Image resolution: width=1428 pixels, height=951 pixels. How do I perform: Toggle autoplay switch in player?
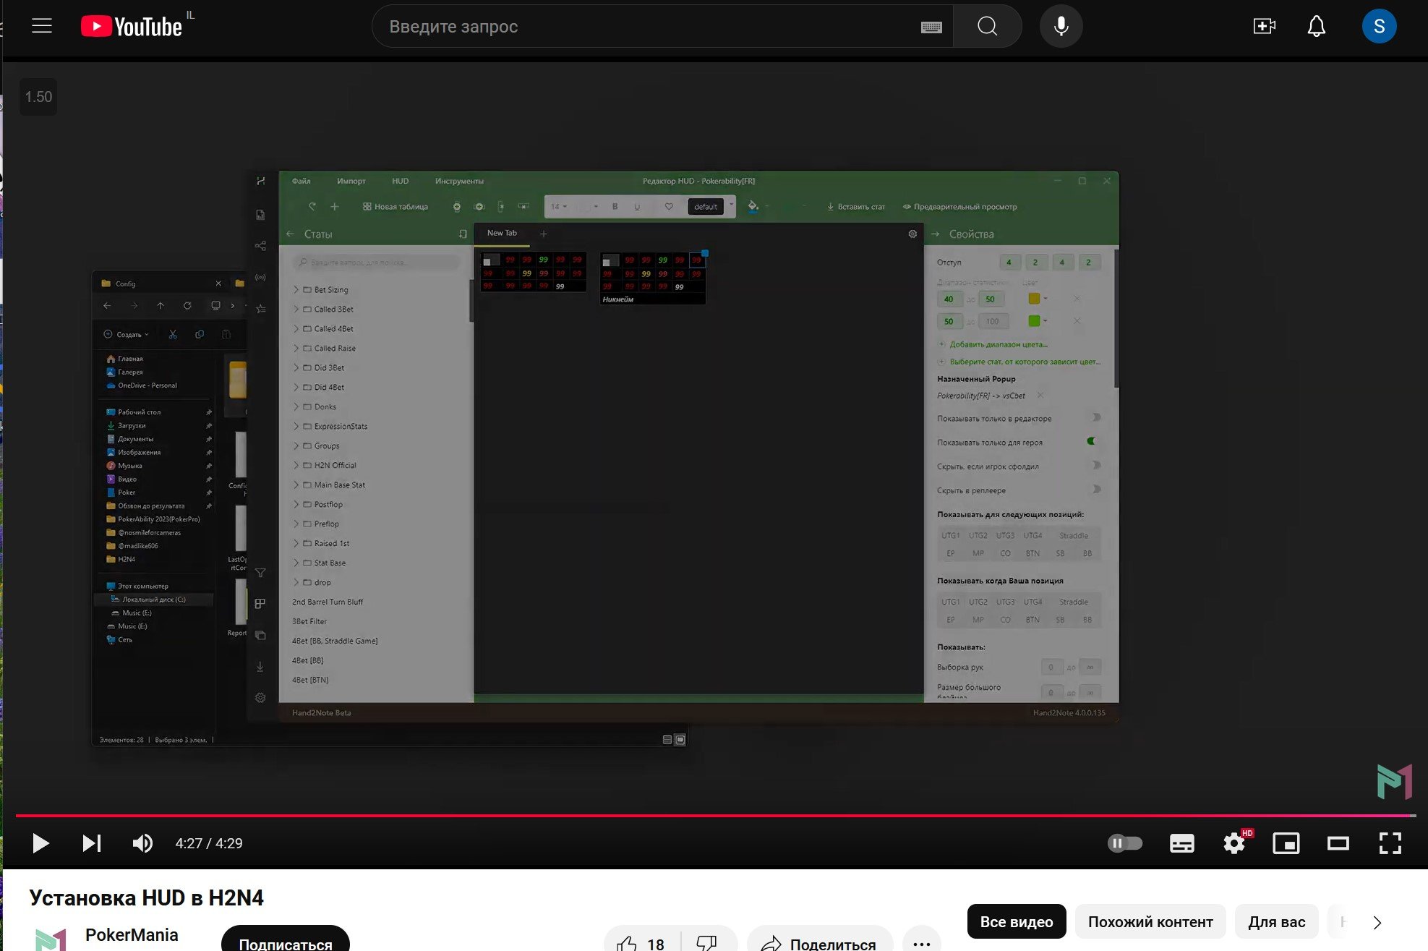(1125, 843)
